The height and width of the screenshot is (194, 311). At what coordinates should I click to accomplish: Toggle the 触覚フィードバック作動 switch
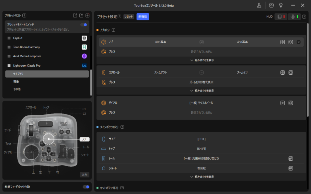pos(86,187)
